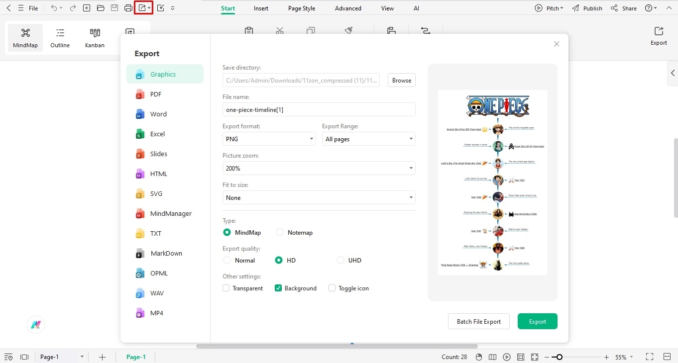This screenshot has height=363, width=678.
Task: Click the zoom slider handle
Action: (560, 357)
